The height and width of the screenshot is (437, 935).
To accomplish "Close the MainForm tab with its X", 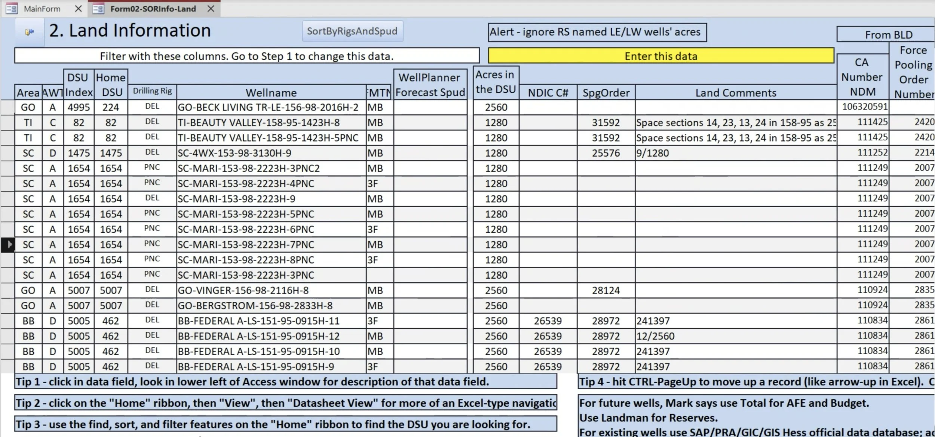I will (78, 9).
